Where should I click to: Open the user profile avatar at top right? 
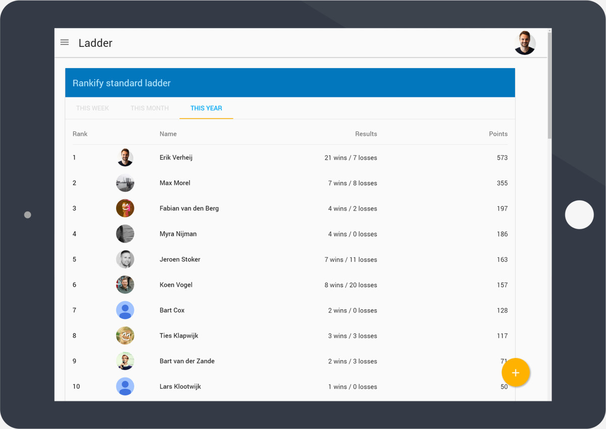pyautogui.click(x=525, y=43)
